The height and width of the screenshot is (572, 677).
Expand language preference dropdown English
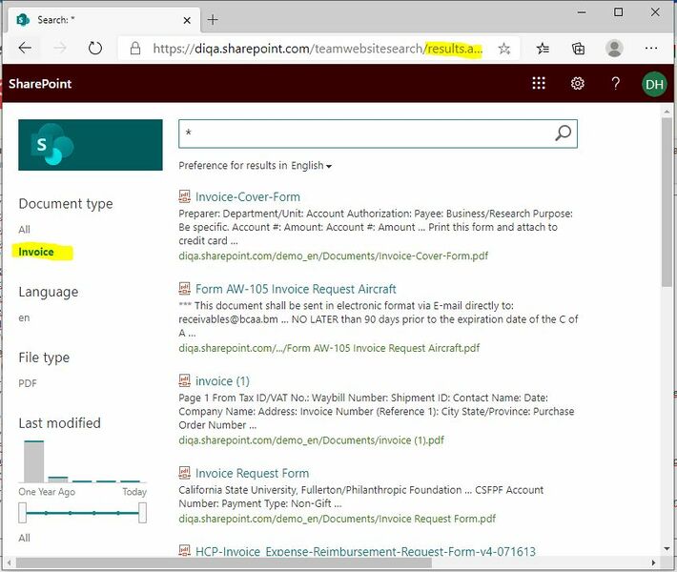tap(311, 166)
